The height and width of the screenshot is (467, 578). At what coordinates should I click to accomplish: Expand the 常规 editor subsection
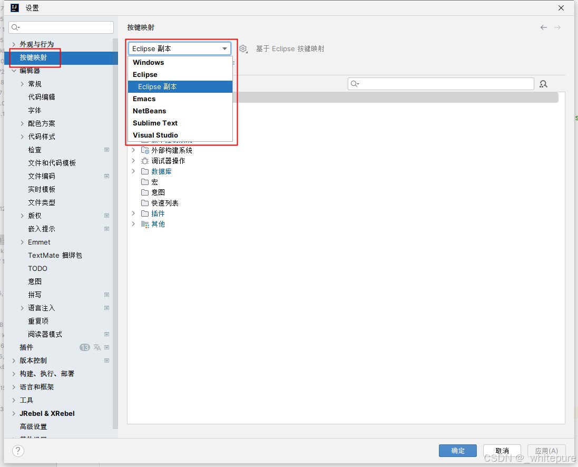22,84
